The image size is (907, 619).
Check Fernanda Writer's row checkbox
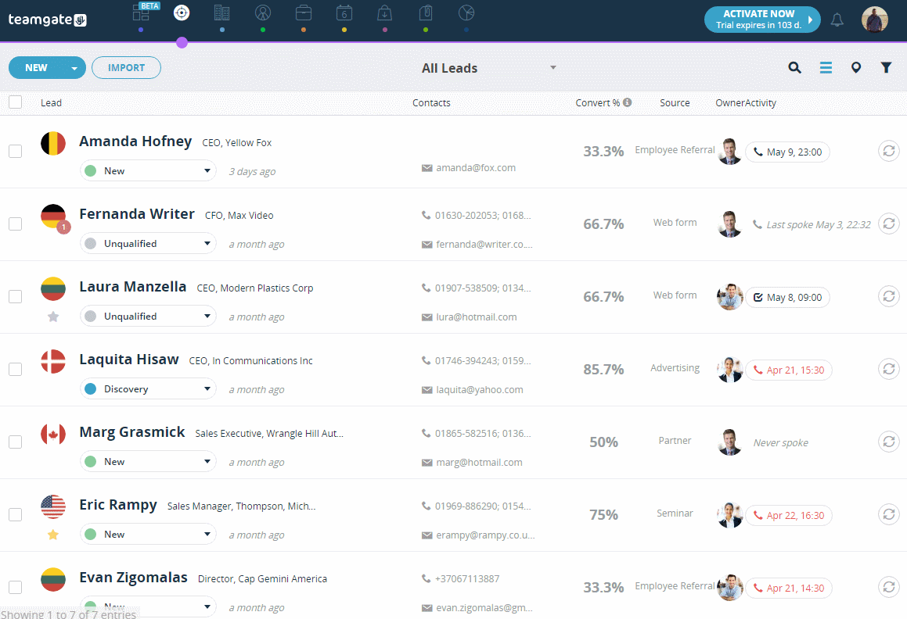[x=16, y=224]
